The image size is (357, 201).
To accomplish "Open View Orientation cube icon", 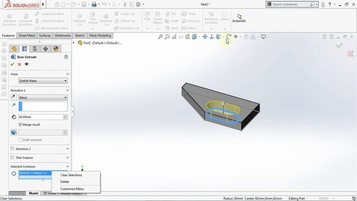I will [195, 37].
